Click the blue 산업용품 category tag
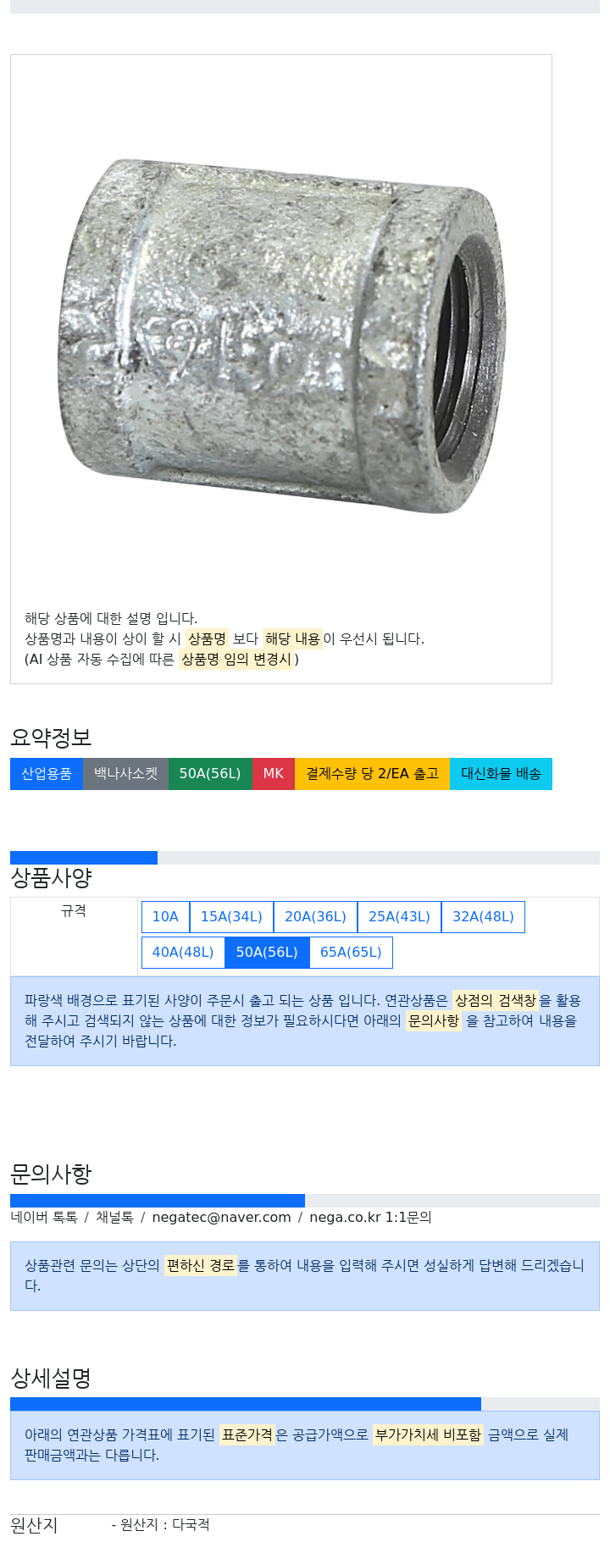 pos(47,774)
